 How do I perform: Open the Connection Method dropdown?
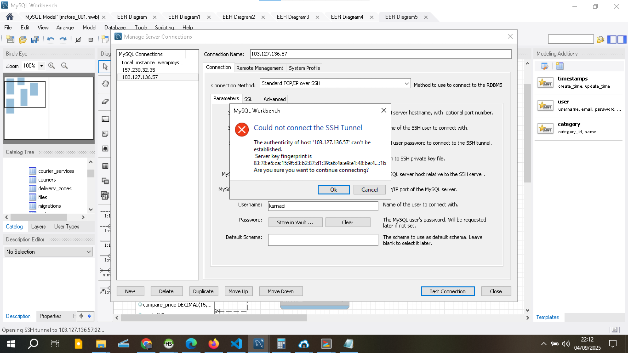pos(406,83)
